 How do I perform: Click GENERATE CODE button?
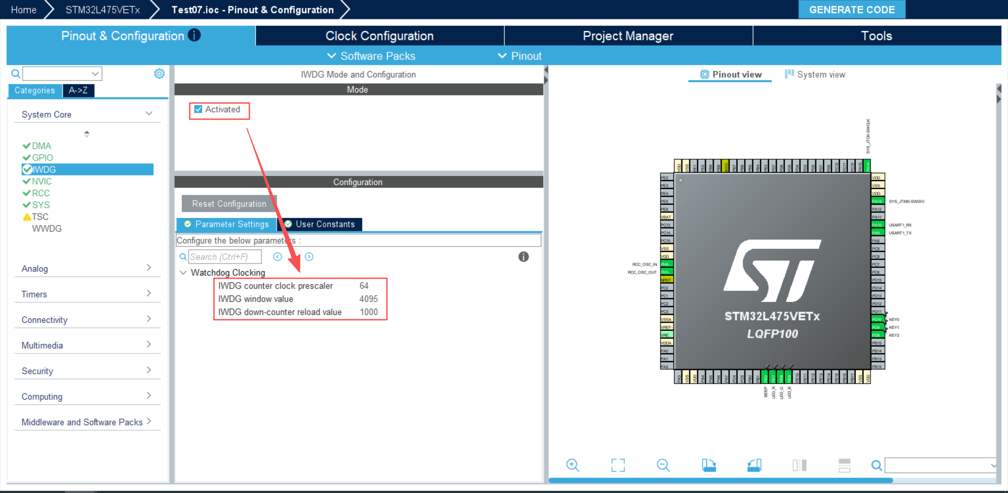852,9
